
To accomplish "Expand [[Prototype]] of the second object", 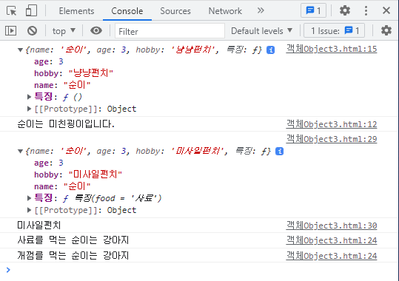I will coord(30,210).
